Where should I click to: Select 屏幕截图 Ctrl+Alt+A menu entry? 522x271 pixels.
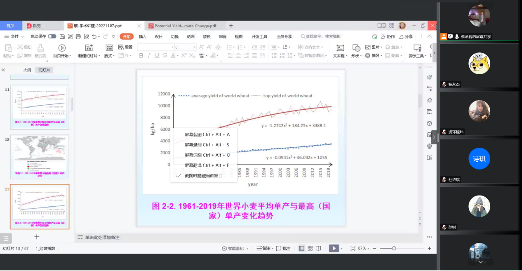point(207,134)
